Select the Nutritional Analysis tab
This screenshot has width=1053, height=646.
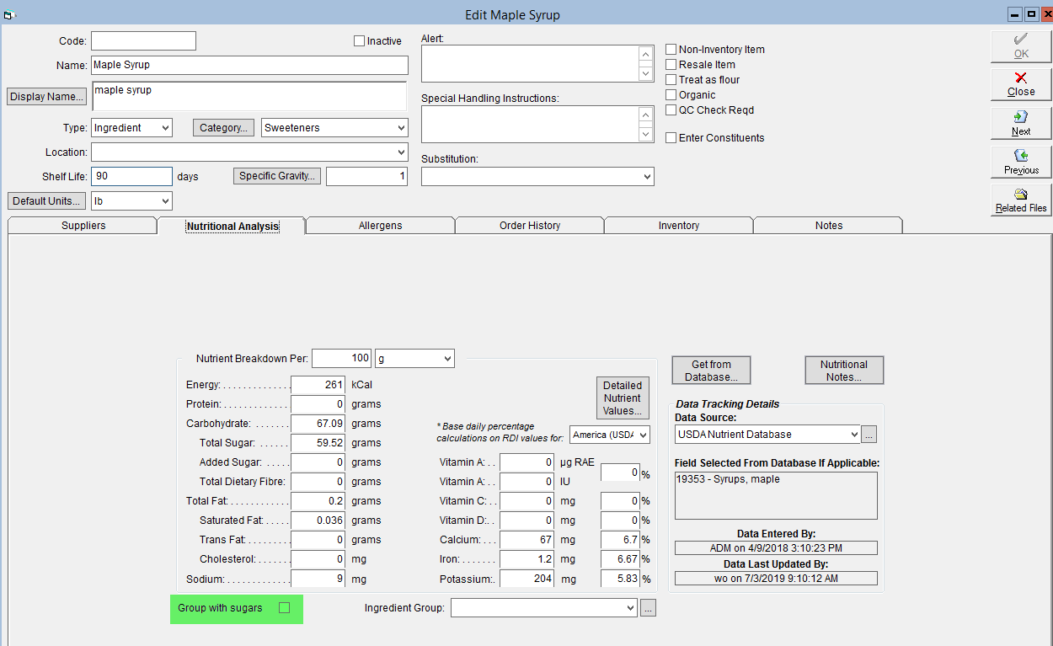point(233,226)
